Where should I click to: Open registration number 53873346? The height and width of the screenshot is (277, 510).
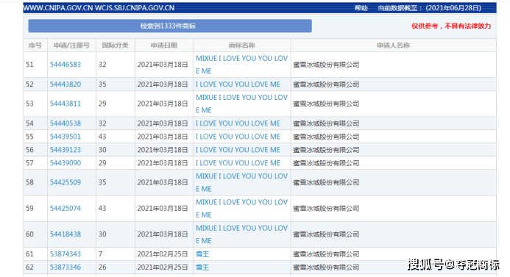(x=65, y=267)
